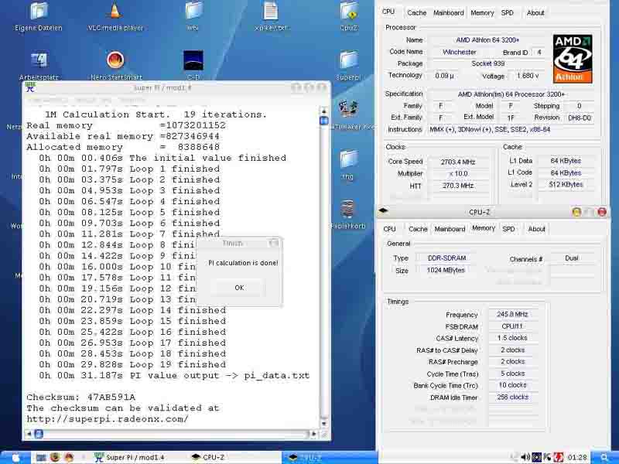Select the CPU tab in the lower CPU-Z window
The width and height of the screenshot is (619, 464).
point(389,229)
